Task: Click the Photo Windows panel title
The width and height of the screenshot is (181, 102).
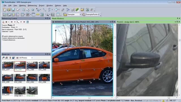Action: (x=58, y=18)
